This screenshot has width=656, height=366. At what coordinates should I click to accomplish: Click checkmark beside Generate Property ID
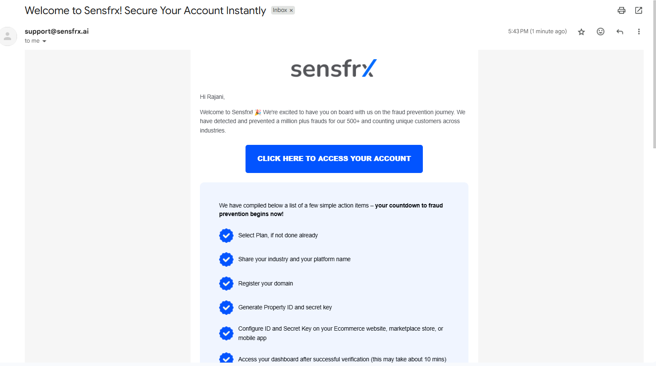[226, 307]
